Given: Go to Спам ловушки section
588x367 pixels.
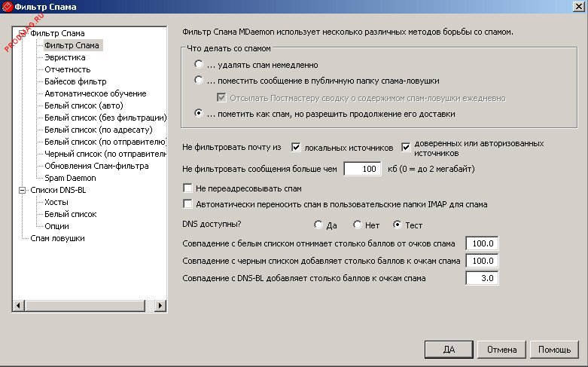Looking at the screenshot, I should click(57, 238).
